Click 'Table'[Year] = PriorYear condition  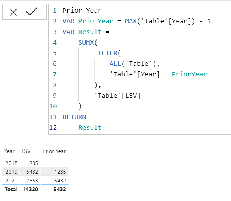coord(158,74)
